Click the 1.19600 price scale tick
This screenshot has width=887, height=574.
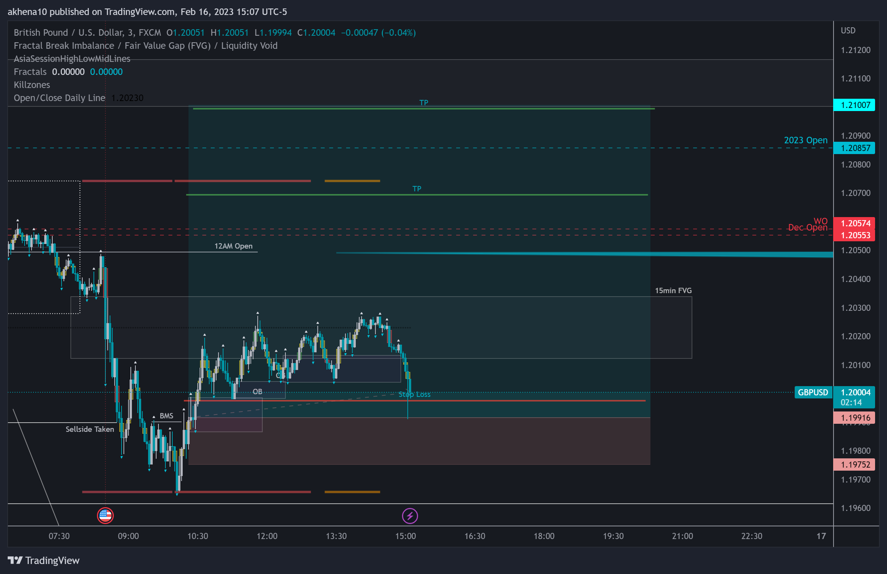855,508
